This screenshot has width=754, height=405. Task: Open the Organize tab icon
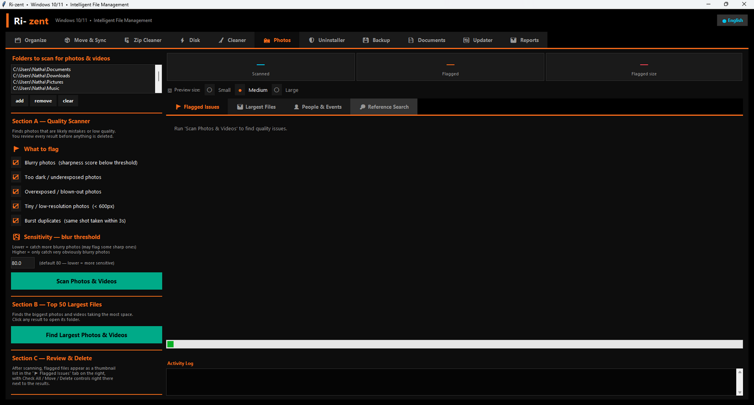pyautogui.click(x=18, y=40)
